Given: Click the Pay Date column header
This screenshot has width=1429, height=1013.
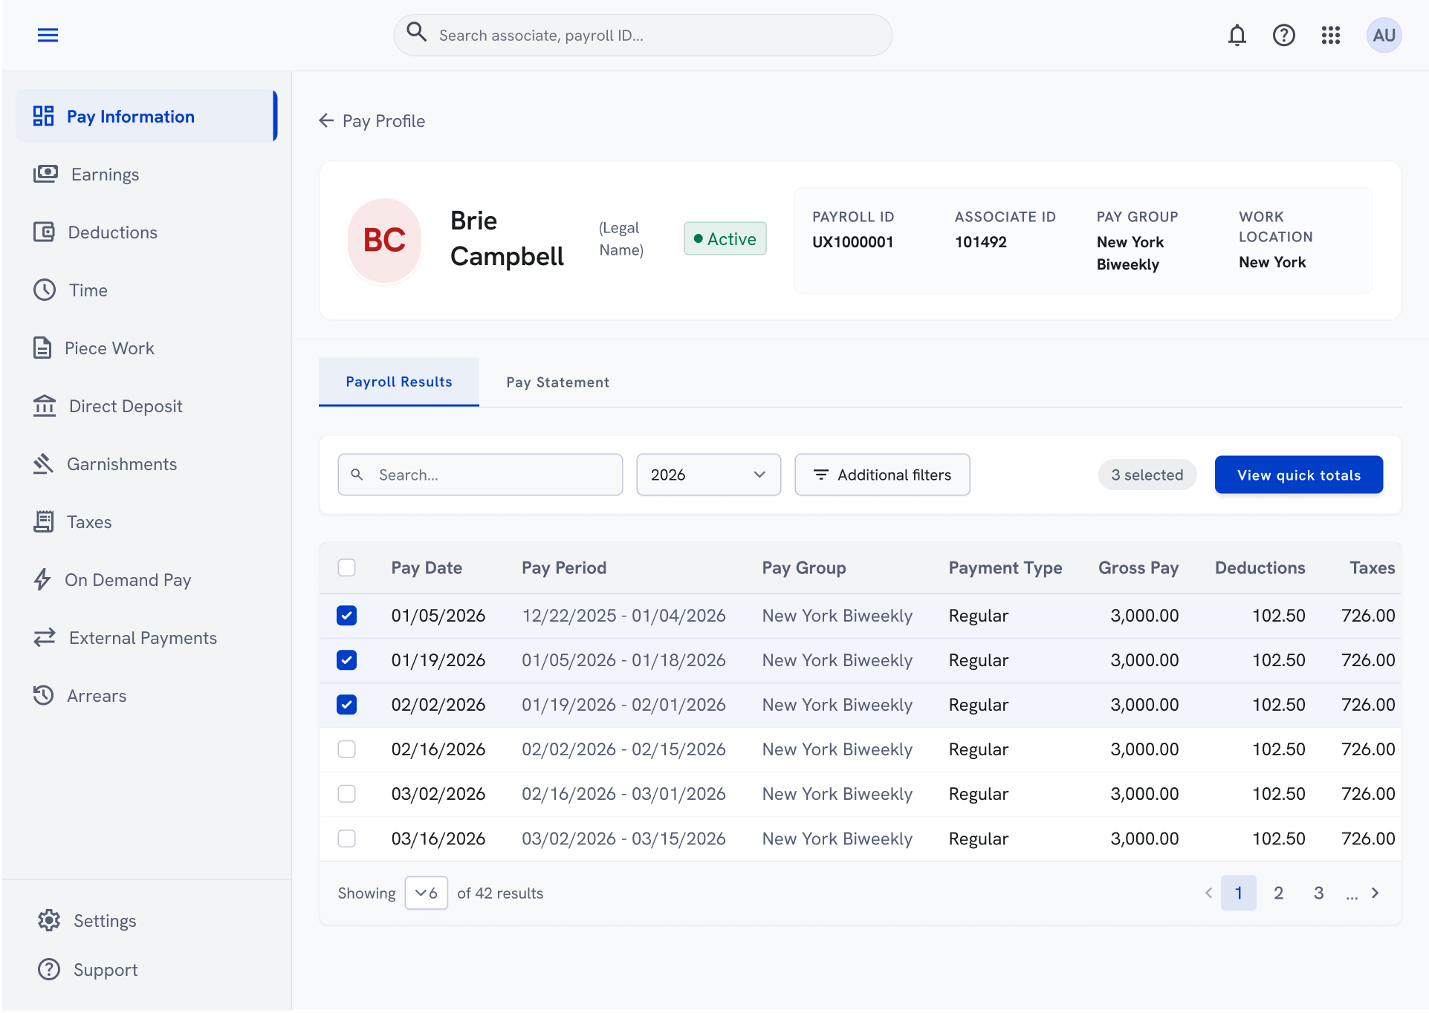Looking at the screenshot, I should click(x=427, y=567).
